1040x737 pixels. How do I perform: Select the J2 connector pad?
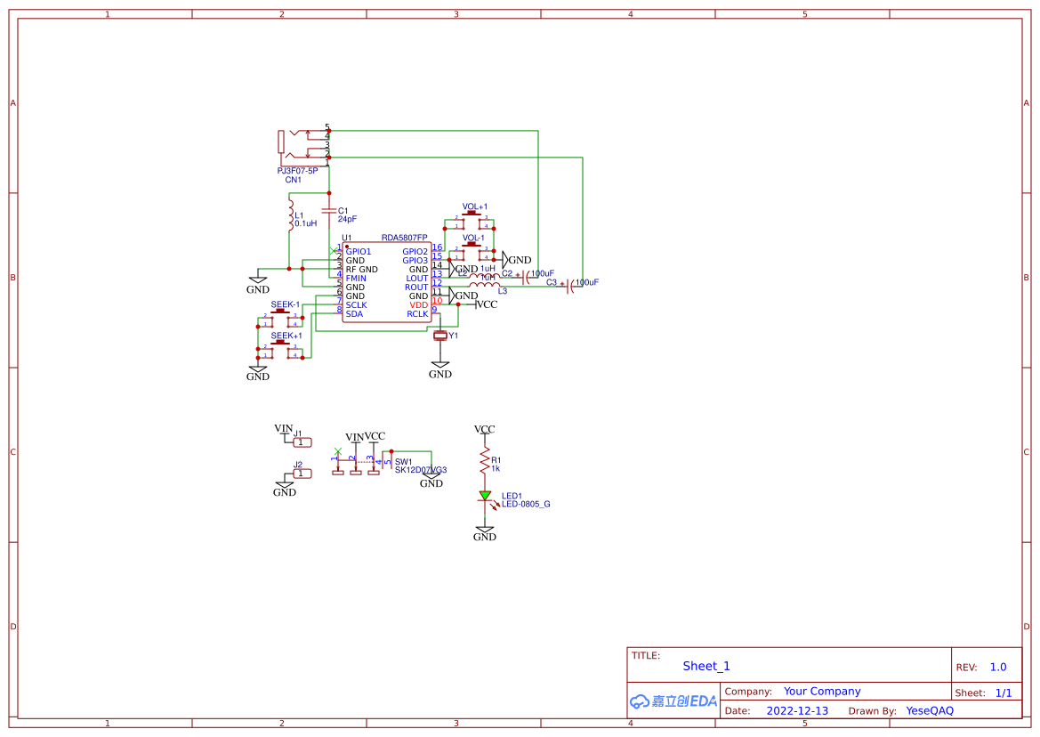pos(302,473)
